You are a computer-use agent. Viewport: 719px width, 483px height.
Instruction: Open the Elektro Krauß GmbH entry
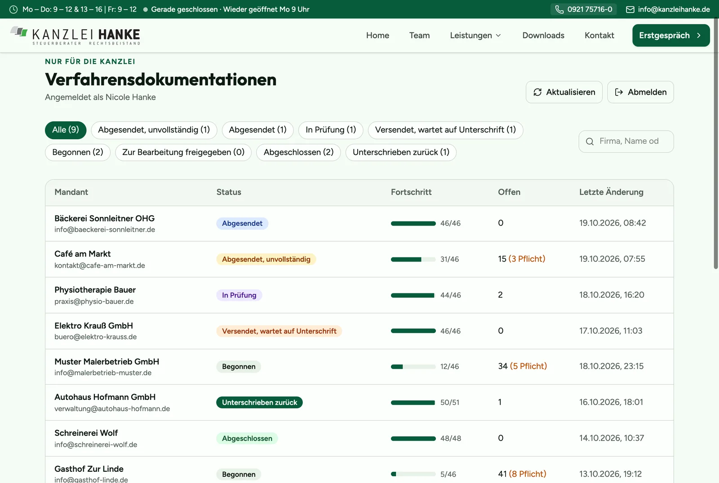pyautogui.click(x=359, y=331)
